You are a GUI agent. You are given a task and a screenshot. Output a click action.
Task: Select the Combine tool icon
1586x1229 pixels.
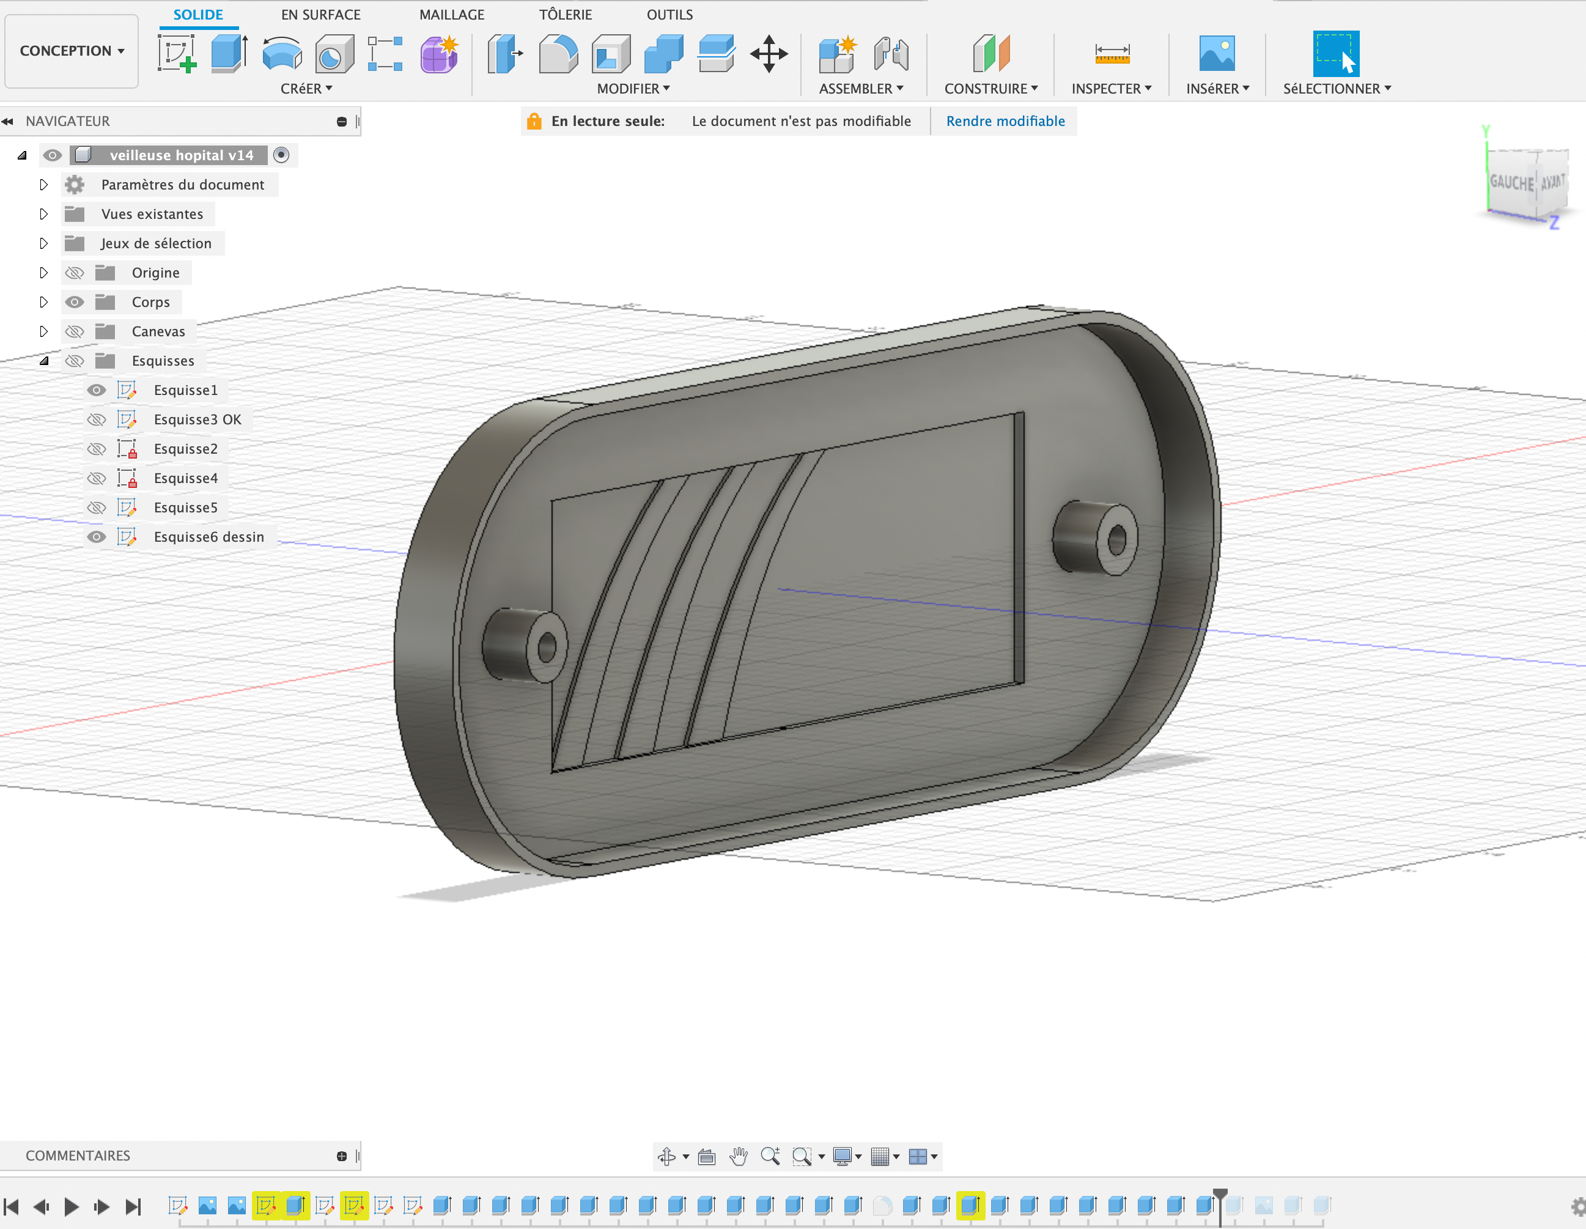[x=664, y=54]
